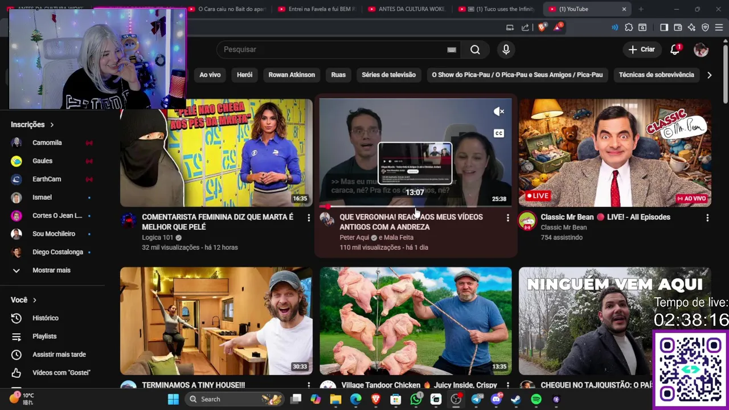This screenshot has height=410, width=729.
Task: Open the Classic Mr Bean live thumbnail
Action: (x=615, y=152)
